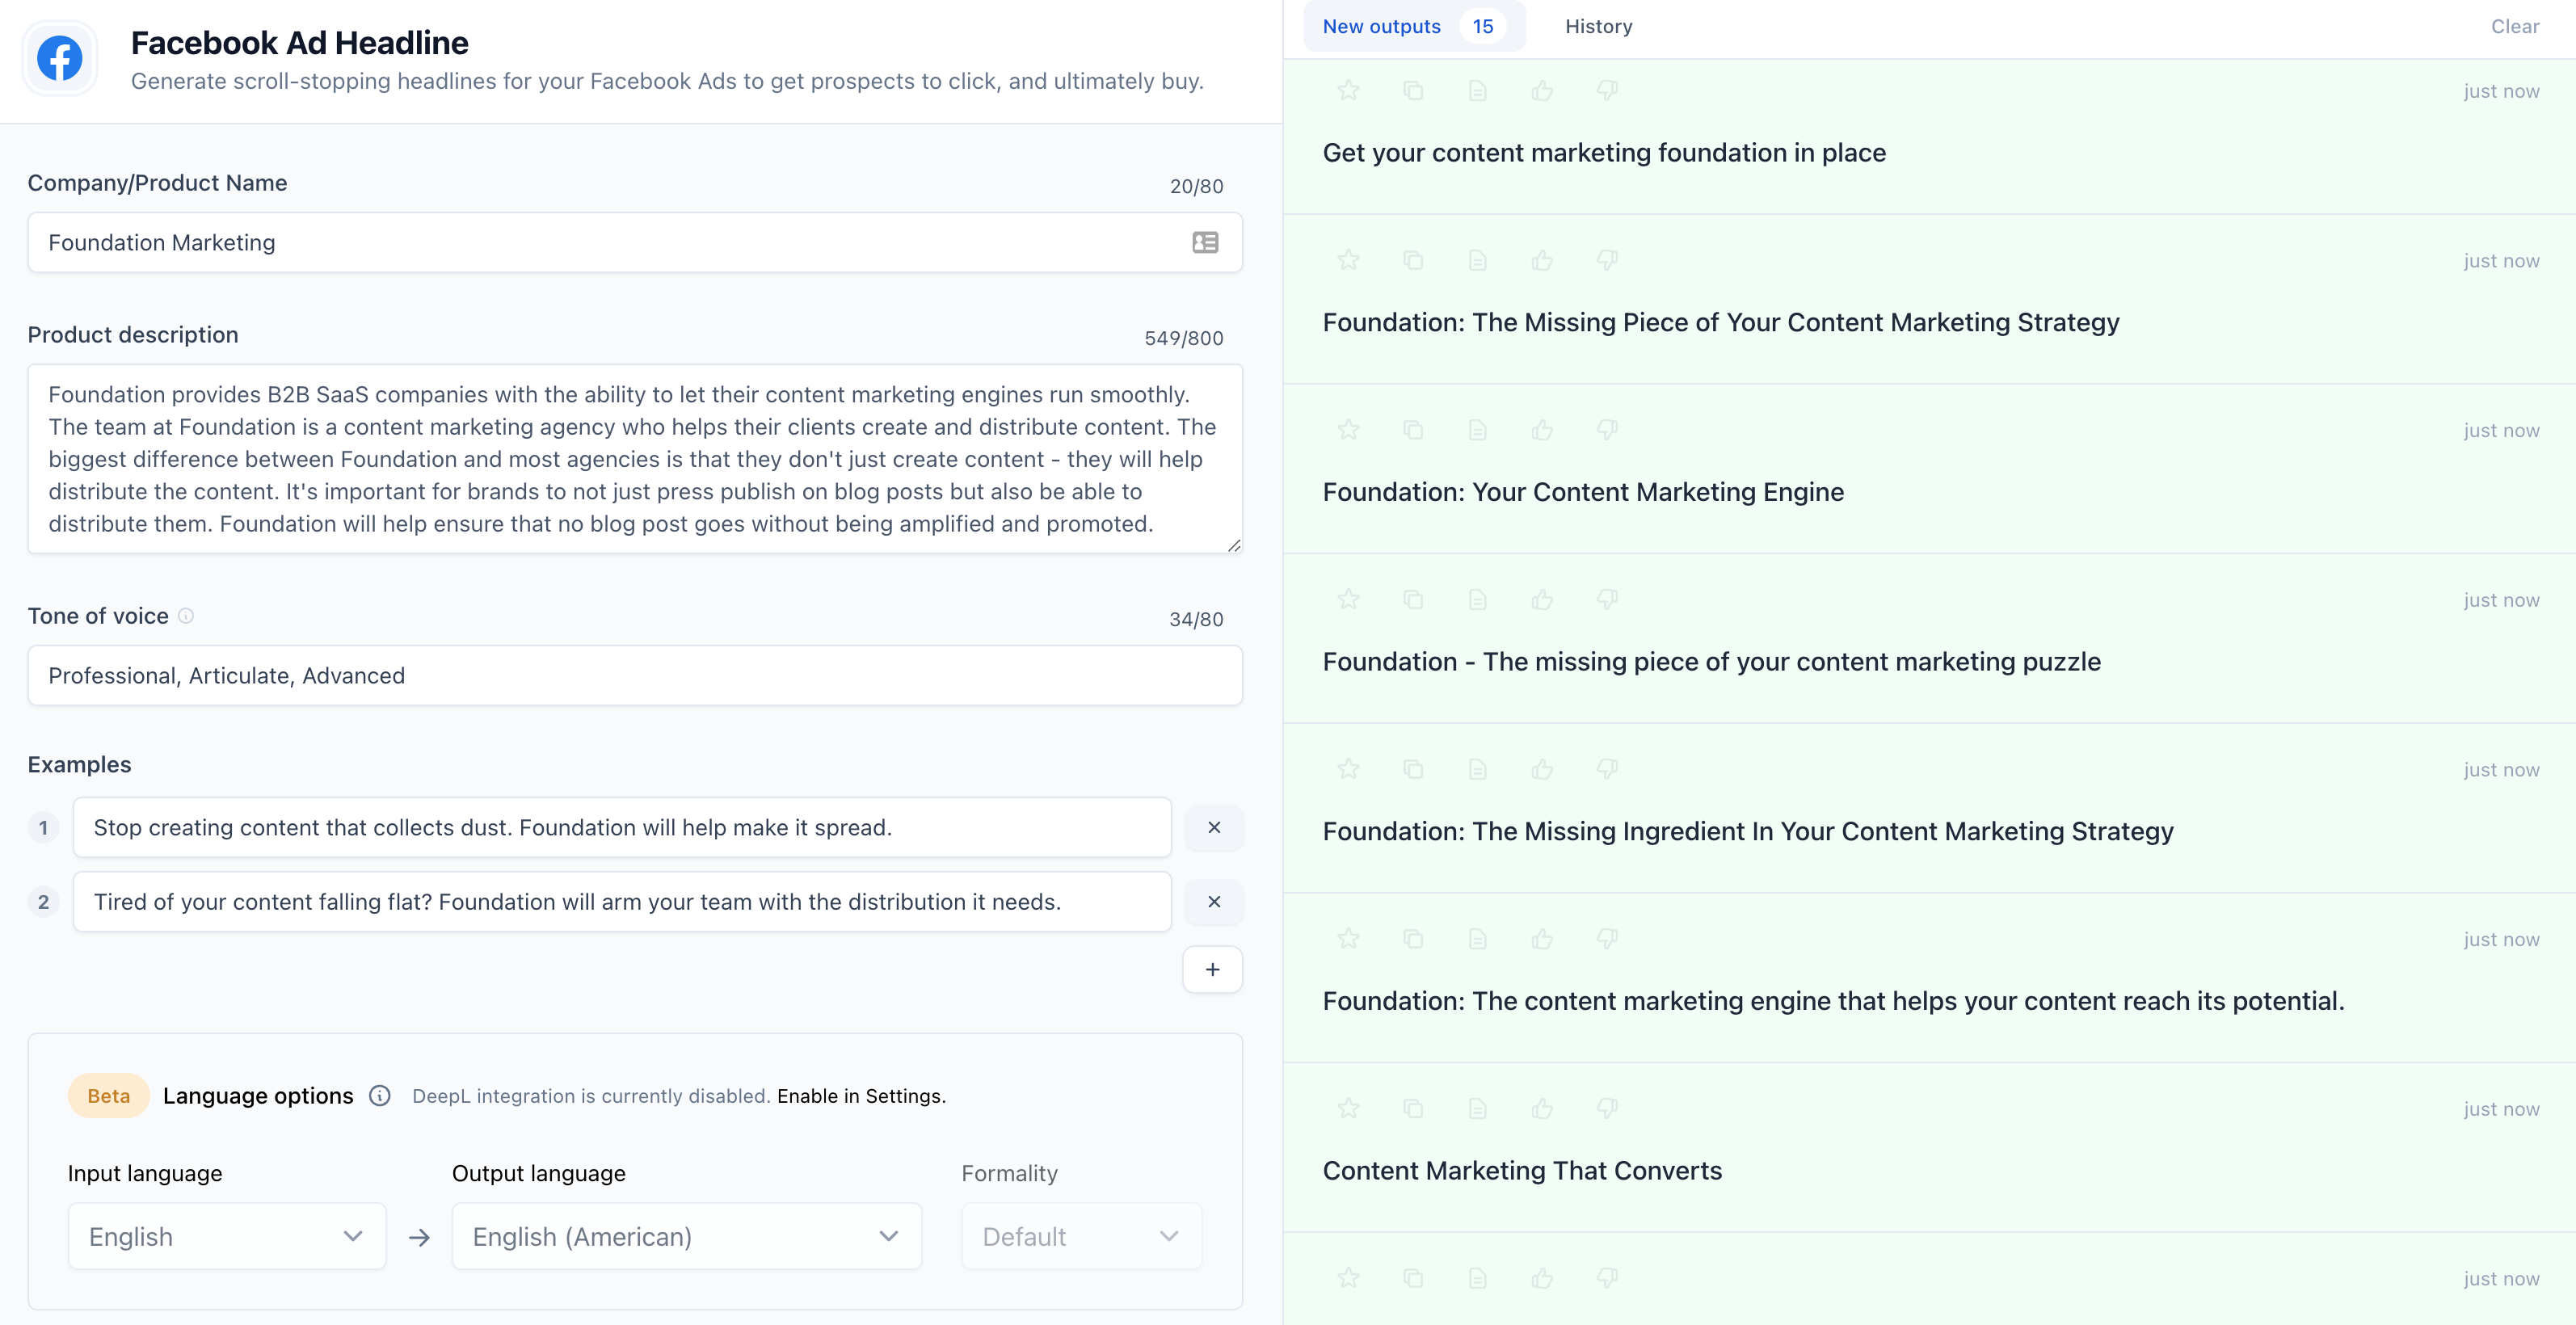
Task: Open the Input language English dropdown
Action: pos(227,1237)
